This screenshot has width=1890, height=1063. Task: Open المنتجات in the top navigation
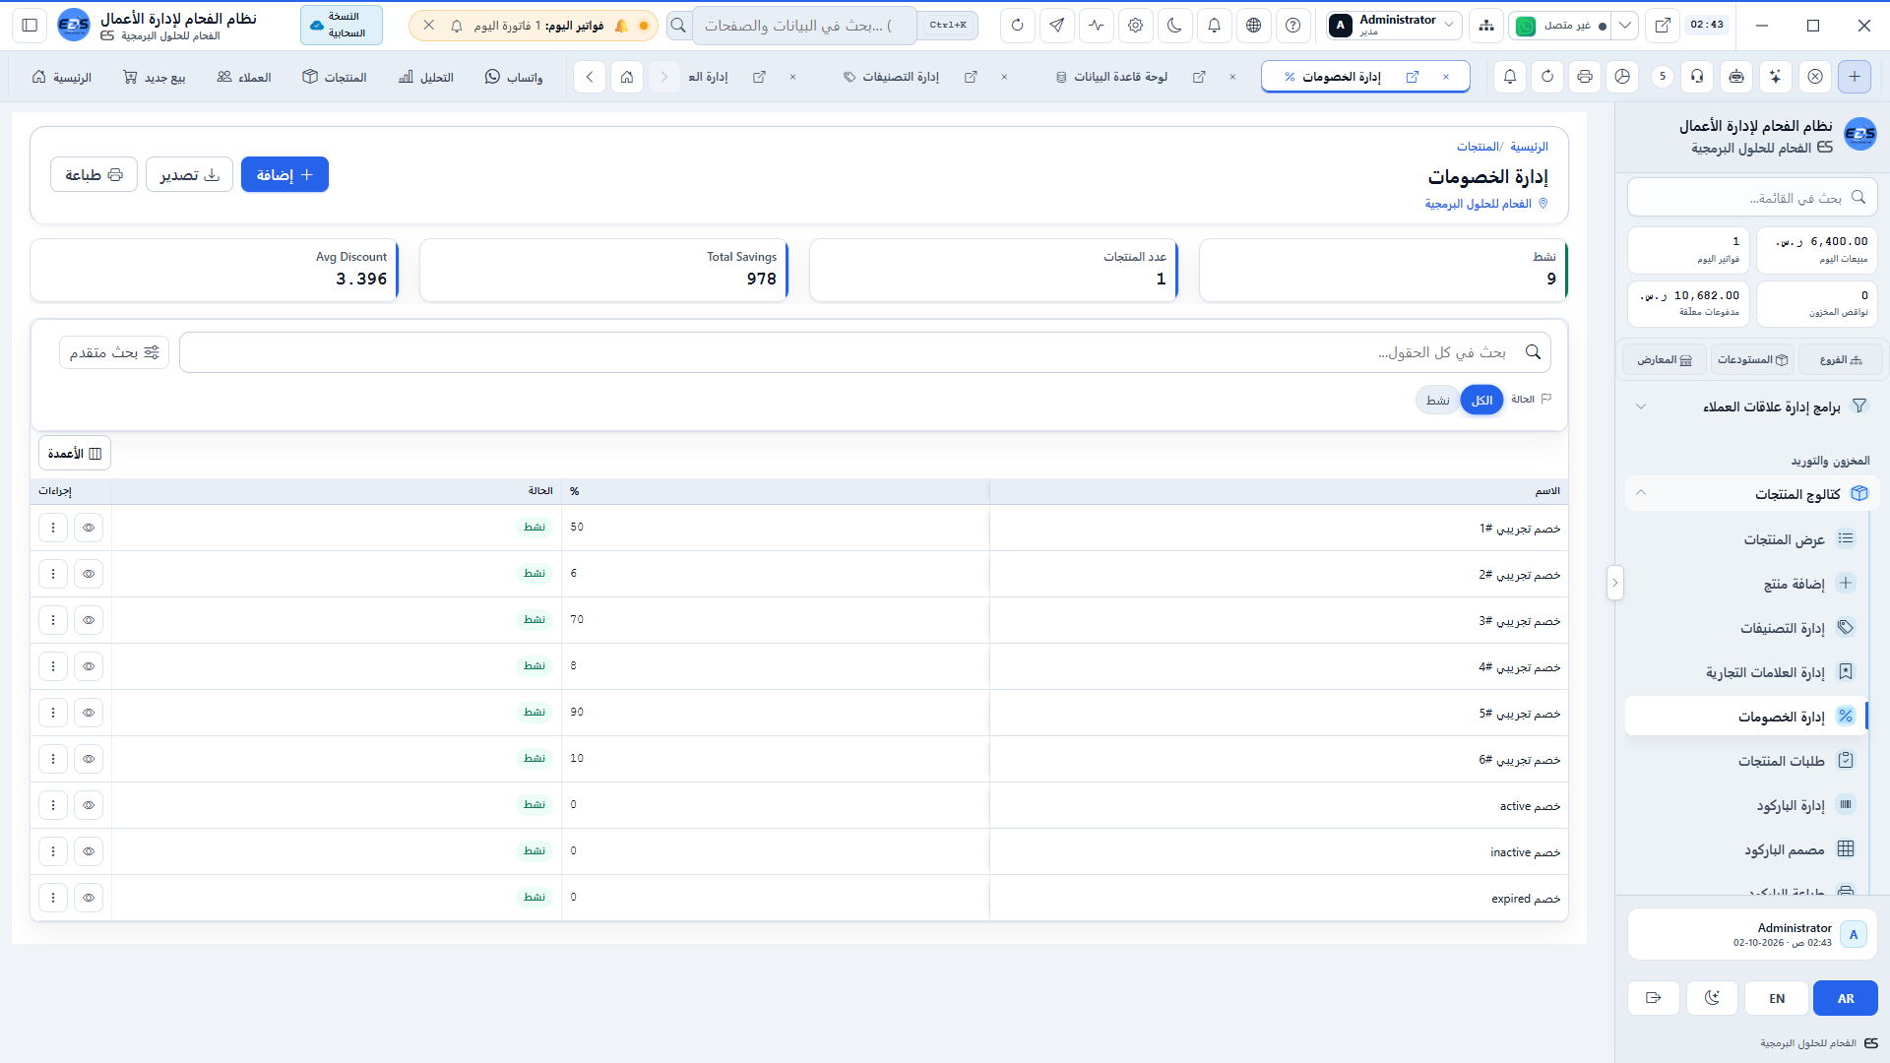[x=335, y=77]
